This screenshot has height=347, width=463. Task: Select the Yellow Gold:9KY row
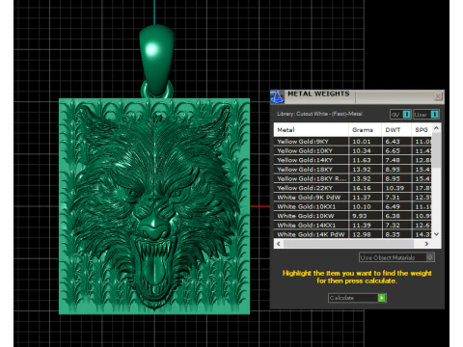tap(353, 142)
